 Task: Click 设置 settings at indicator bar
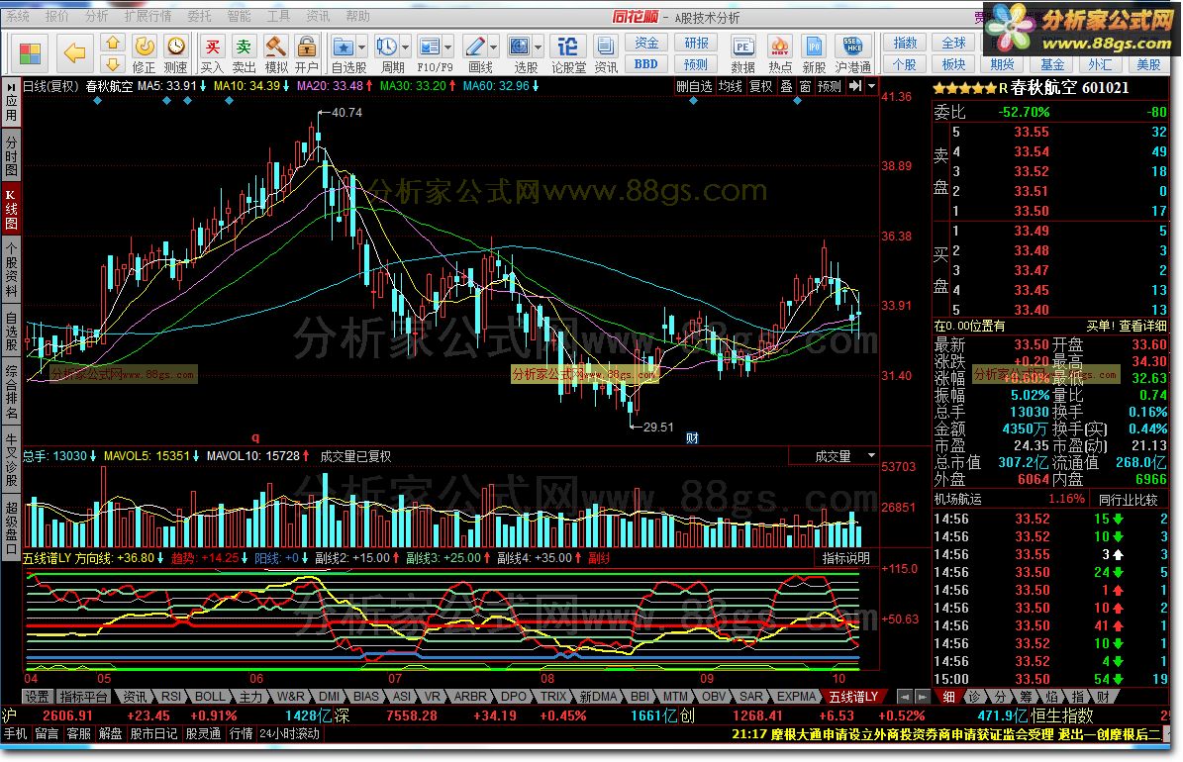[37, 697]
